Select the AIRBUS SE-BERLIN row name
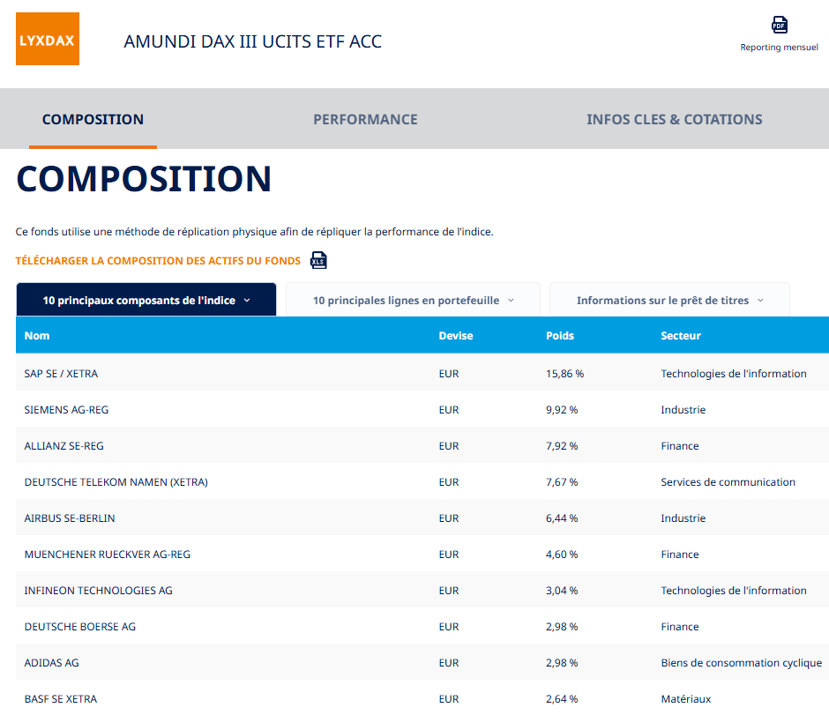The width and height of the screenshot is (829, 715). [x=70, y=518]
